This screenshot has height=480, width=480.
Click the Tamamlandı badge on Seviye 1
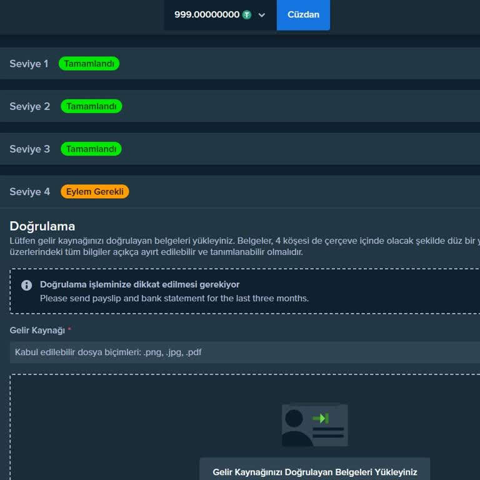point(89,64)
